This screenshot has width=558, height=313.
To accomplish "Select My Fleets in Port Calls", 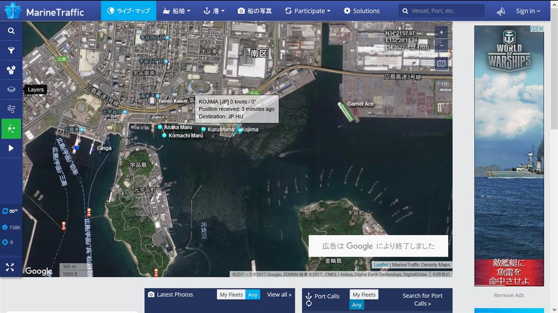I will coord(364,294).
